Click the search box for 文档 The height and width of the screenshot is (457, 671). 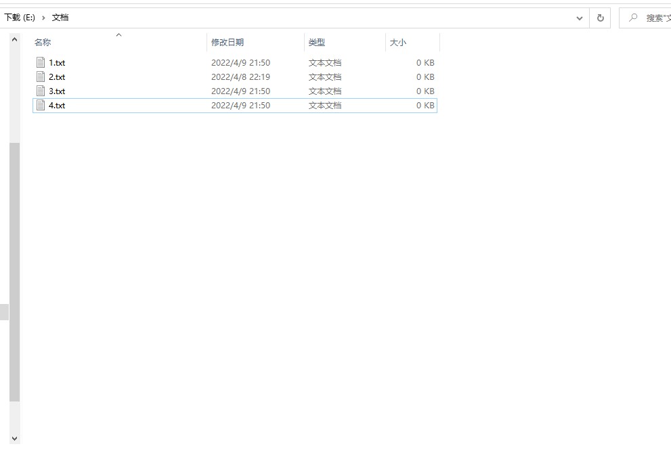click(x=645, y=18)
